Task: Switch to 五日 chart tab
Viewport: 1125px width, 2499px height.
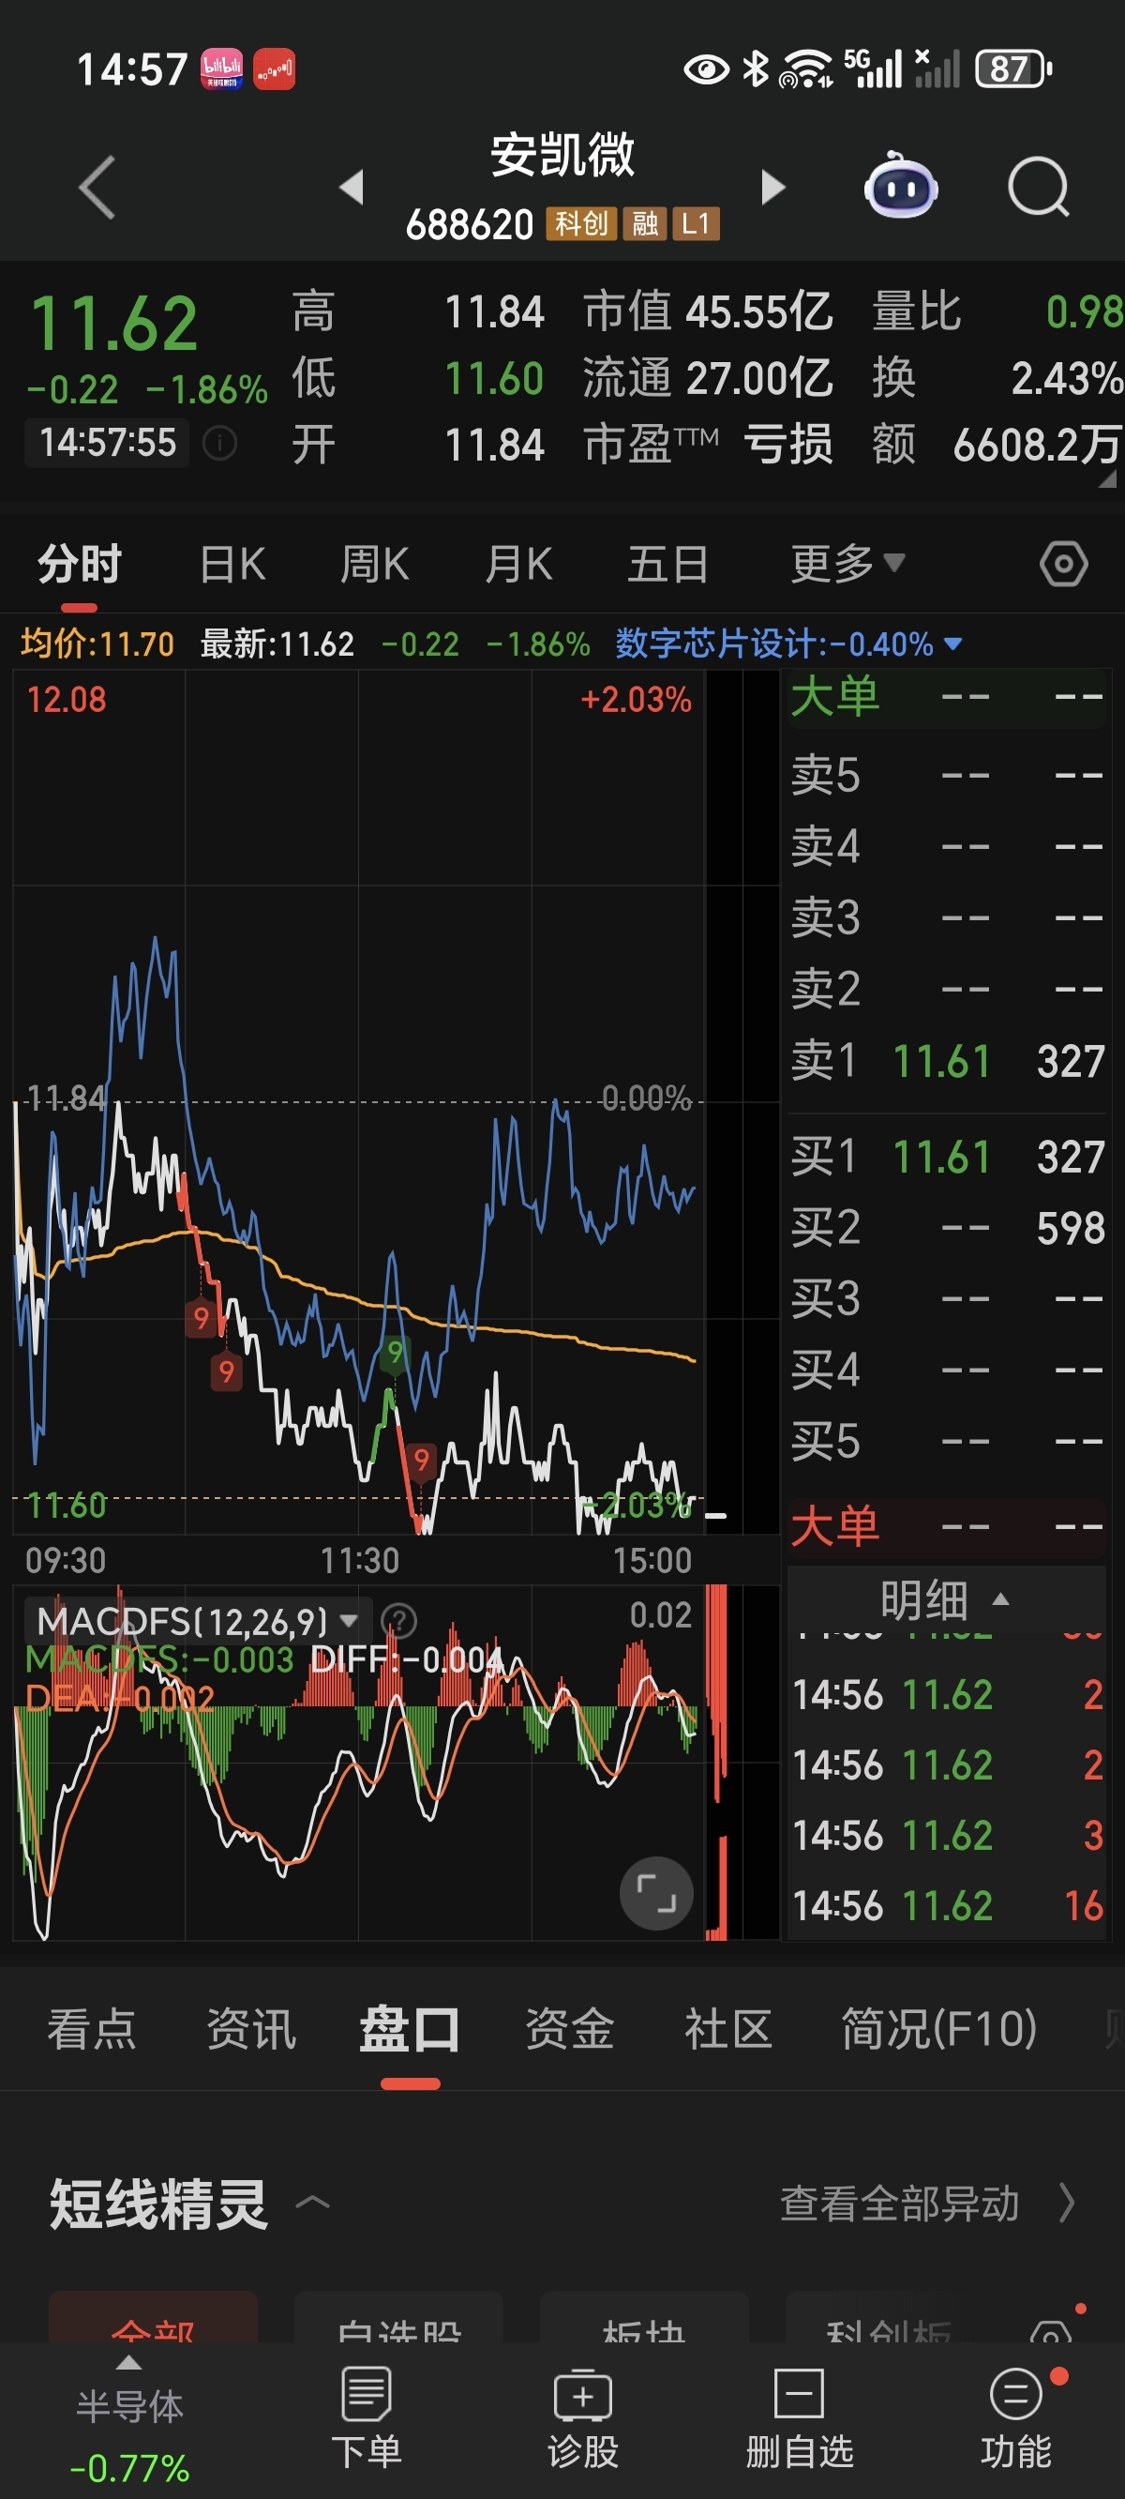Action: coord(667,564)
